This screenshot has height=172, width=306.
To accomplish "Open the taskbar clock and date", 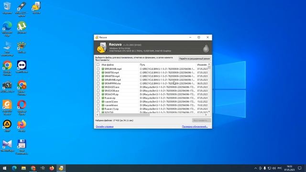I will tap(289, 168).
